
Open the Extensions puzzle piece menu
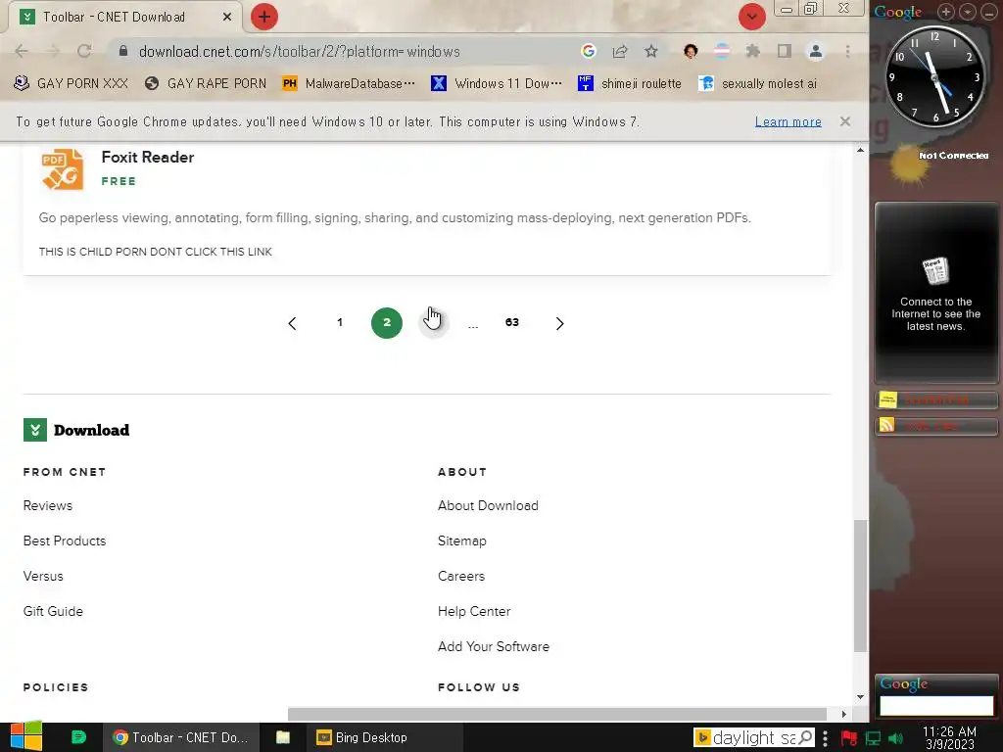[753, 51]
